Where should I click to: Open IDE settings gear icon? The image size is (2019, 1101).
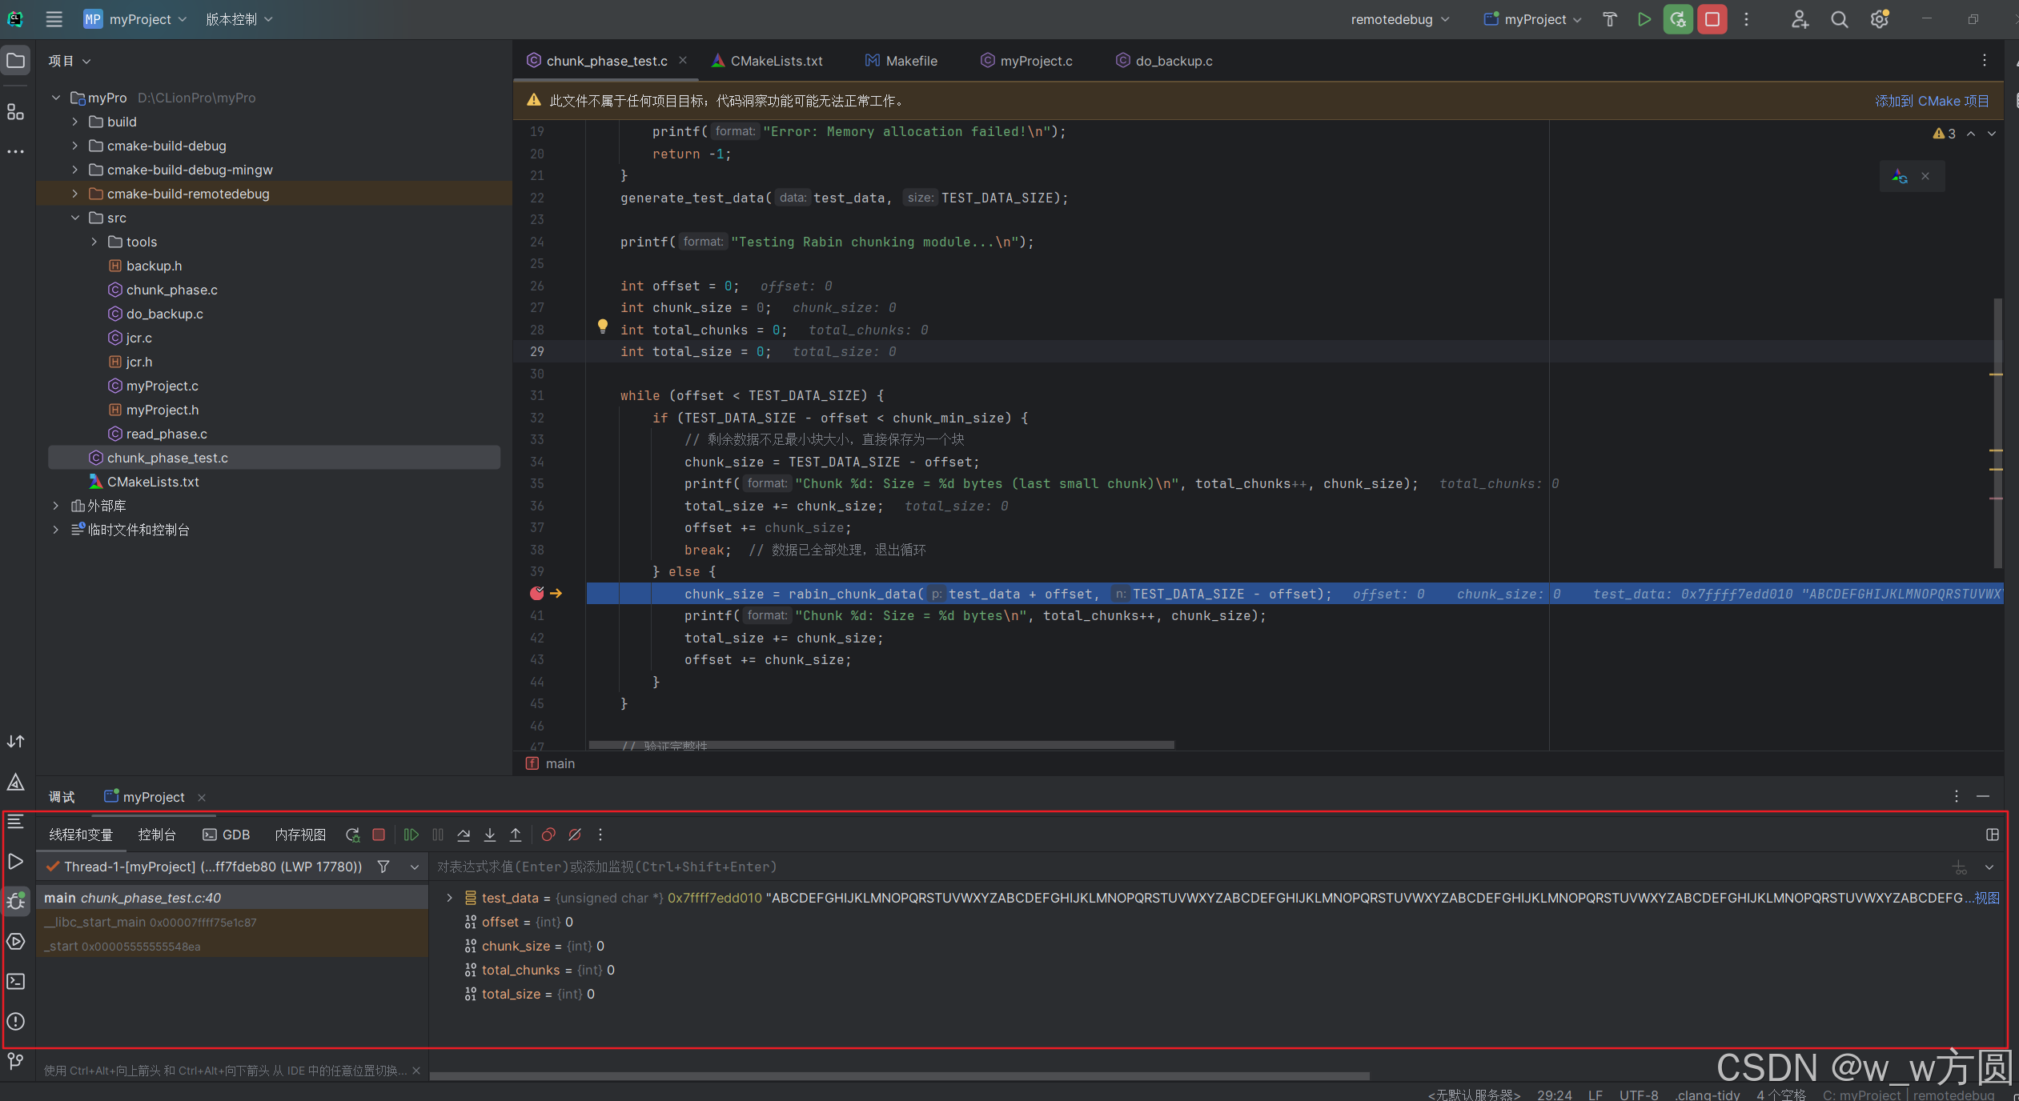tap(1880, 19)
